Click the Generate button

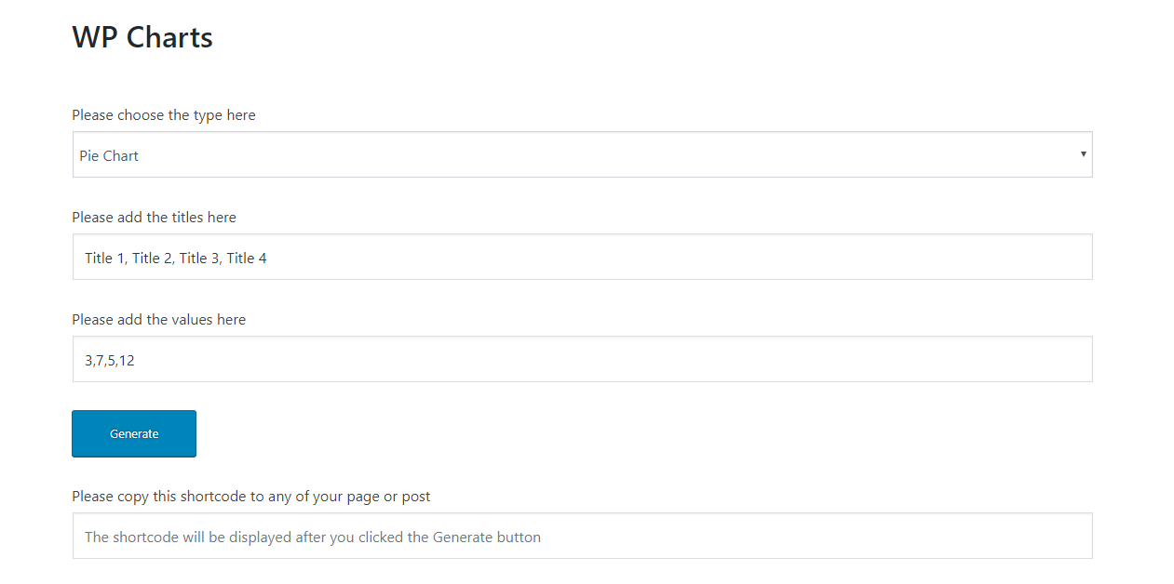tap(134, 433)
